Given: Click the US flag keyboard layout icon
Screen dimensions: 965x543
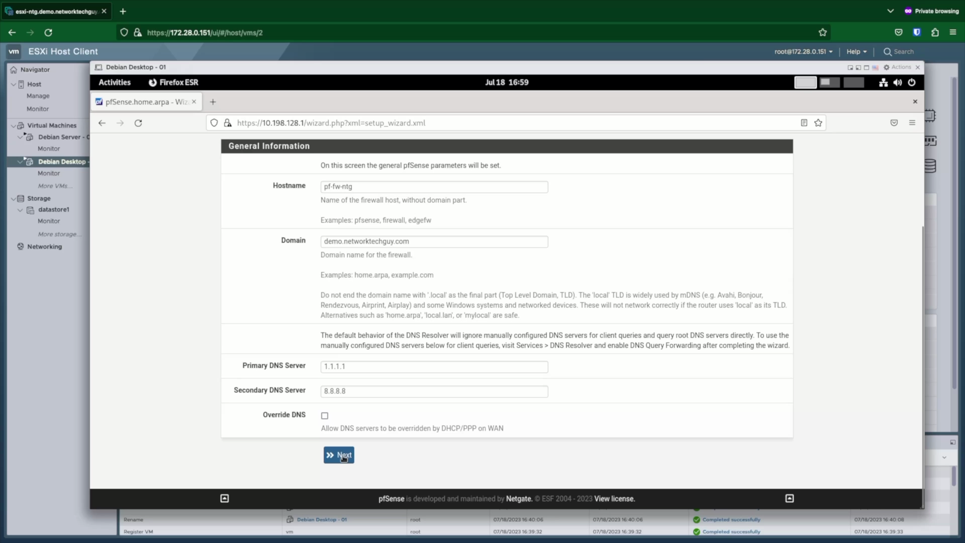Looking at the screenshot, I should 875,67.
